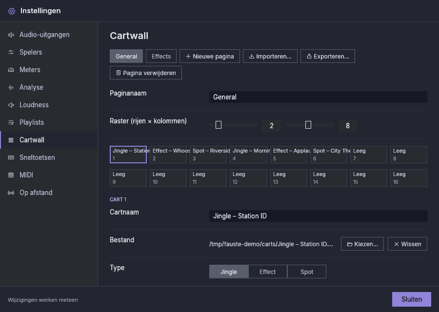Select empty cart slot 15

coord(369,178)
